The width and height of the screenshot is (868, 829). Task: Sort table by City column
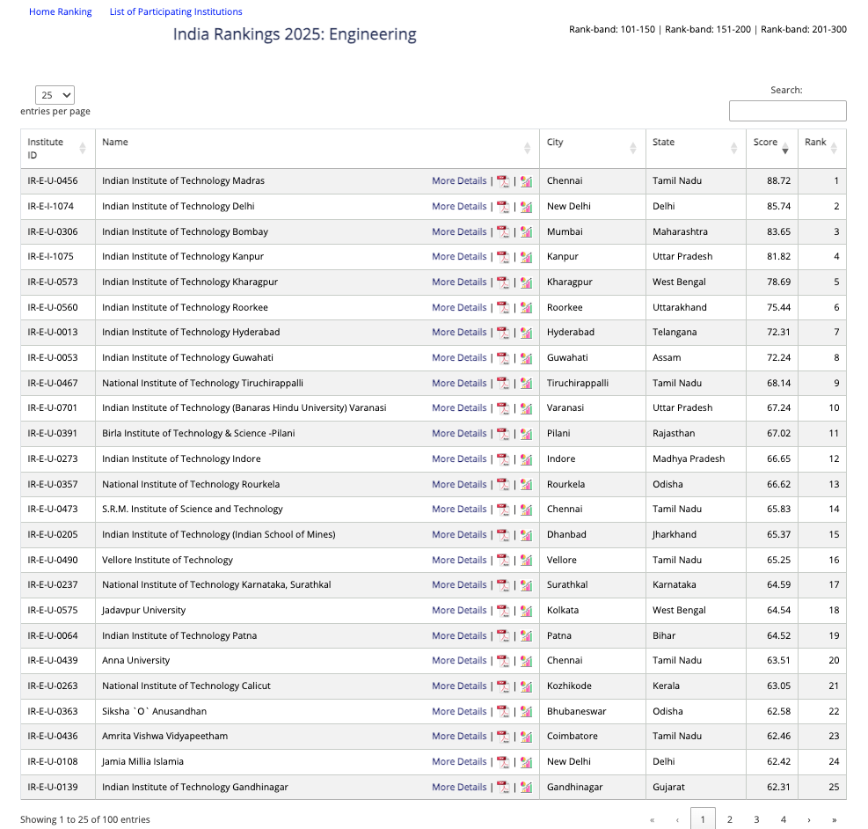(x=593, y=149)
